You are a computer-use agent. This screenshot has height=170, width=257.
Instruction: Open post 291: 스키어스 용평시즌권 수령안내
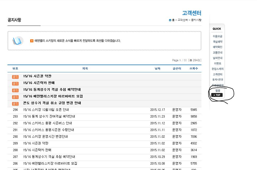point(49,130)
